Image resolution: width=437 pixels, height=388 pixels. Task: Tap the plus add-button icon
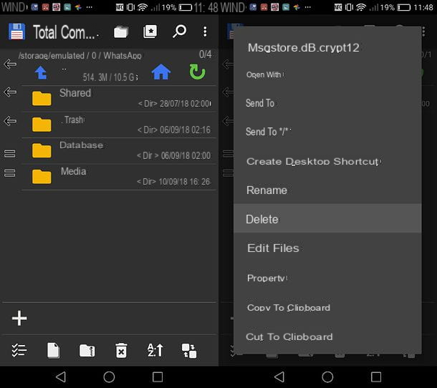coord(19,318)
